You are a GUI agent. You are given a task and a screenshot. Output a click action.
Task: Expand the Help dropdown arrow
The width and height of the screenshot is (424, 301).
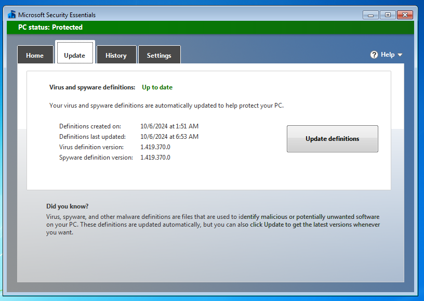pyautogui.click(x=400, y=55)
